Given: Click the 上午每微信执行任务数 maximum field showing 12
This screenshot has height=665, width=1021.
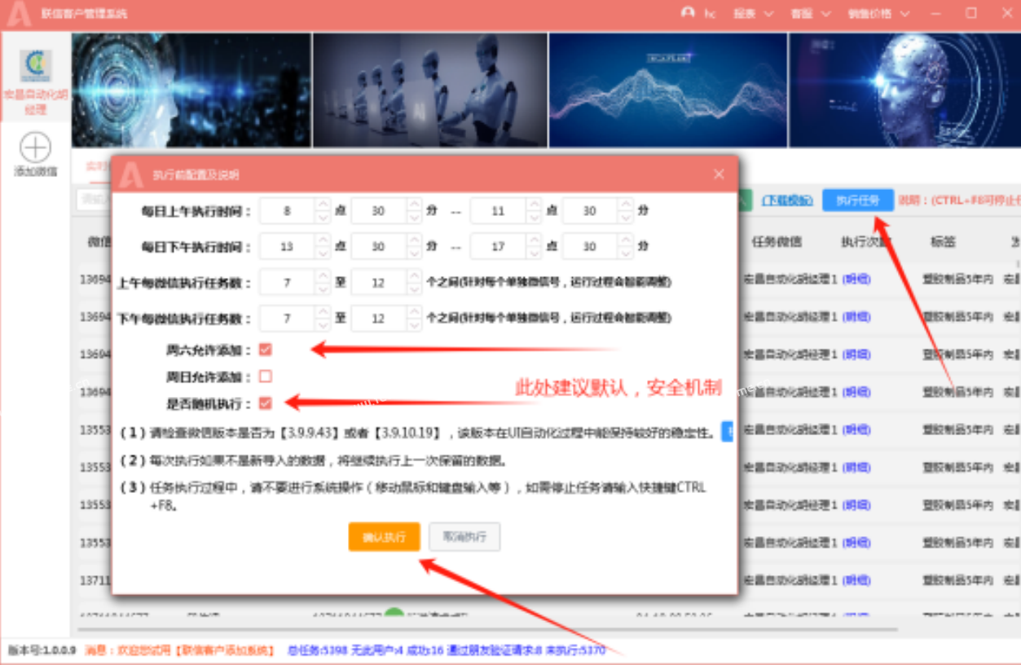Looking at the screenshot, I should point(378,282).
